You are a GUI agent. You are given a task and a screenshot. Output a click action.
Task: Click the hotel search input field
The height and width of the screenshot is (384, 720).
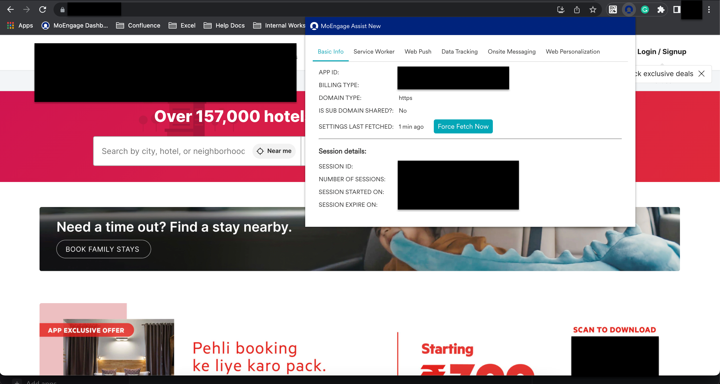click(x=174, y=151)
